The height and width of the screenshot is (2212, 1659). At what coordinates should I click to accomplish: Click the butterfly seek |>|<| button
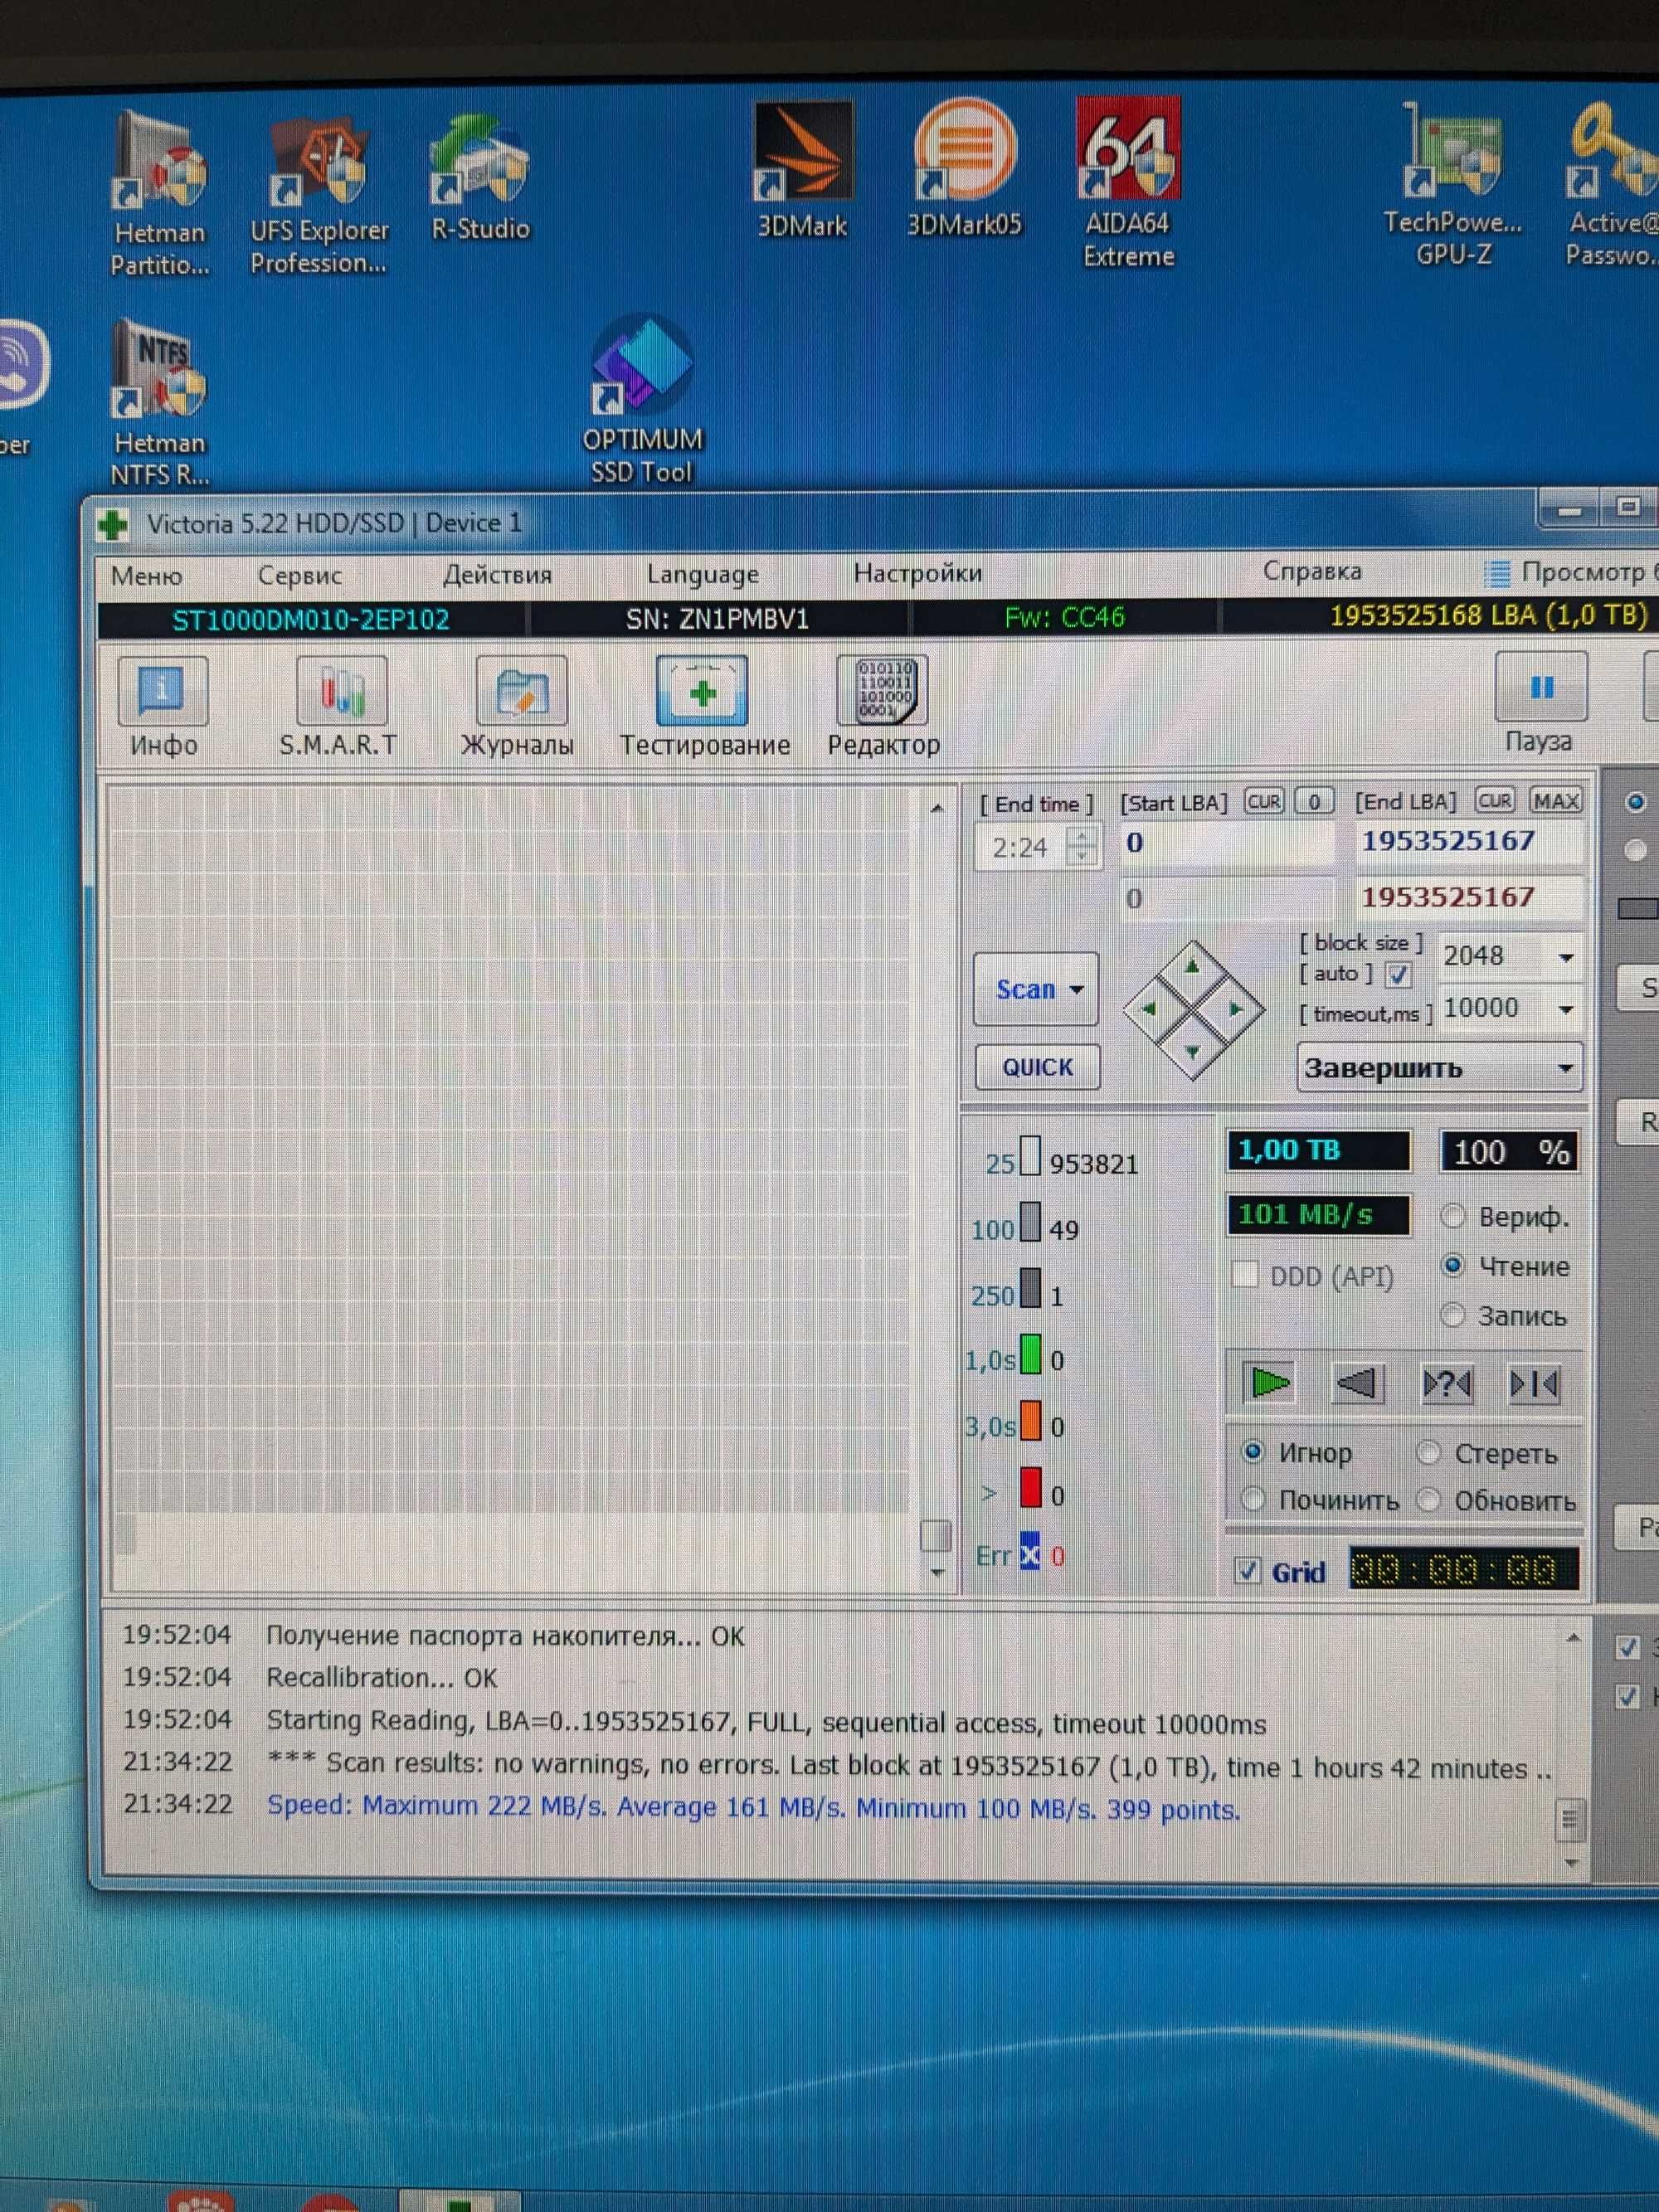click(1534, 1384)
